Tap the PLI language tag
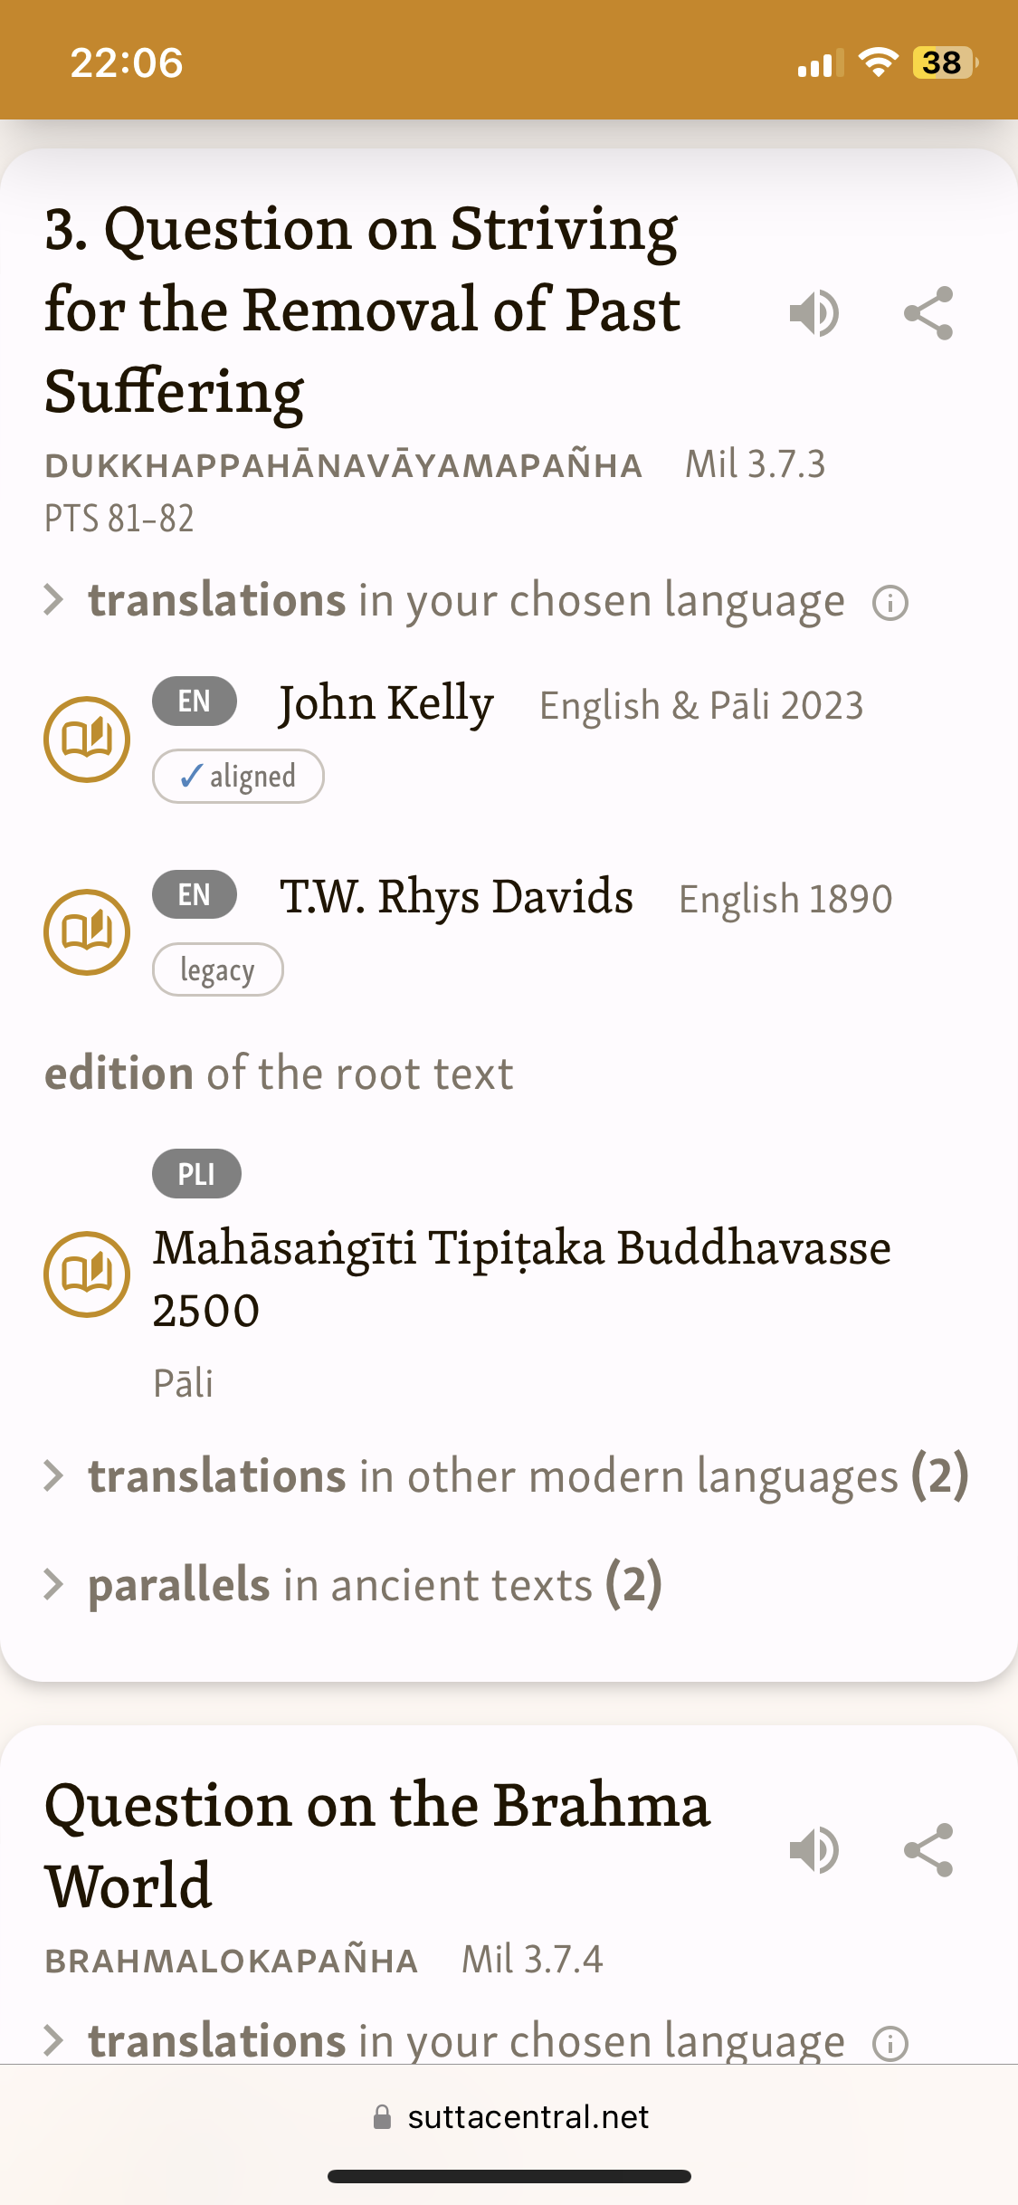This screenshot has height=2205, width=1018. [196, 1174]
